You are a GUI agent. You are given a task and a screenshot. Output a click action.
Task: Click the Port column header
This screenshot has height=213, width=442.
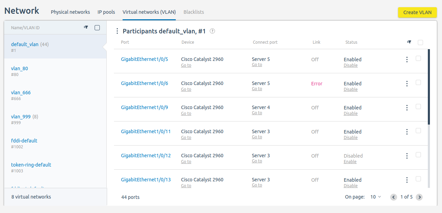point(125,42)
